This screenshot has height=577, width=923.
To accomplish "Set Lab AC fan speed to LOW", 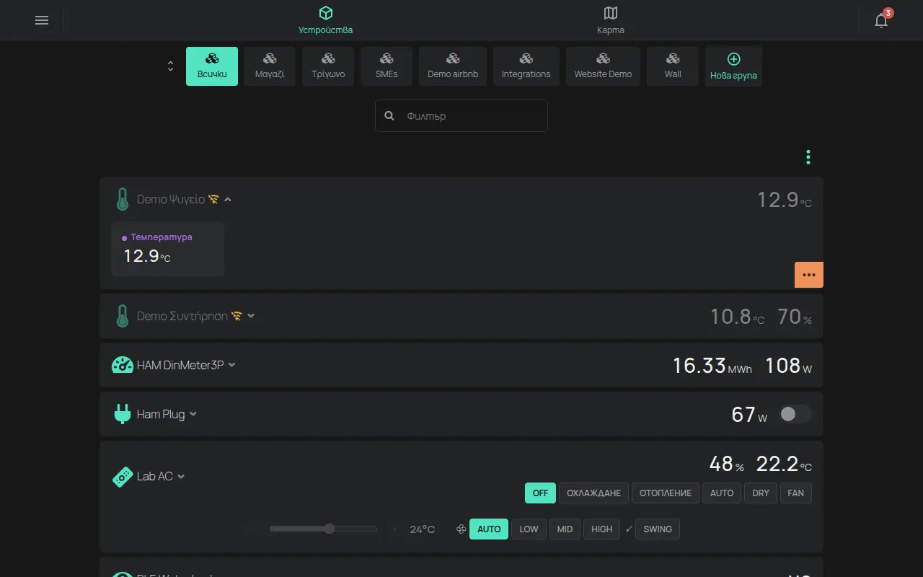I will coord(529,529).
